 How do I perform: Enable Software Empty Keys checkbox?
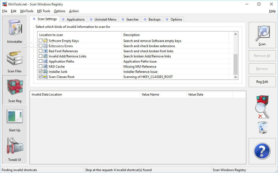coord(40,41)
